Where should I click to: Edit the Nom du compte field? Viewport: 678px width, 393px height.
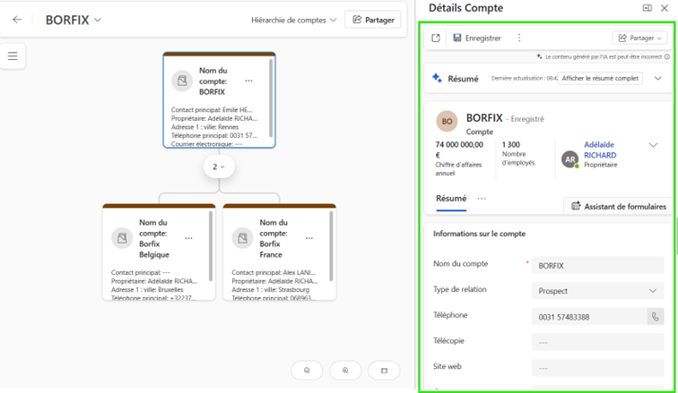[x=597, y=265]
